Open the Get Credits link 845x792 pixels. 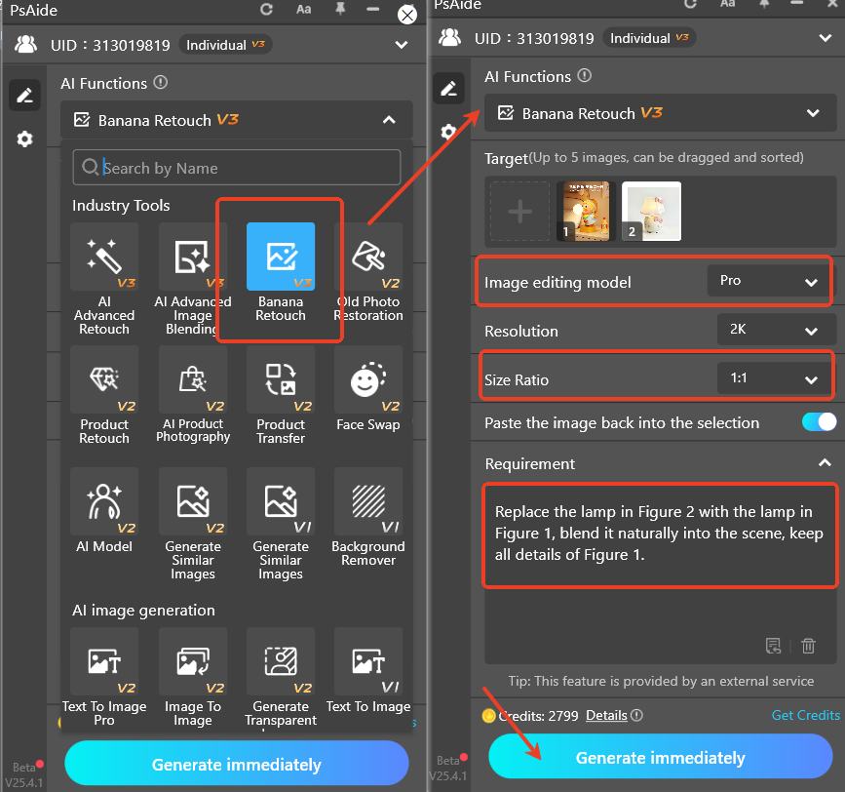click(805, 715)
